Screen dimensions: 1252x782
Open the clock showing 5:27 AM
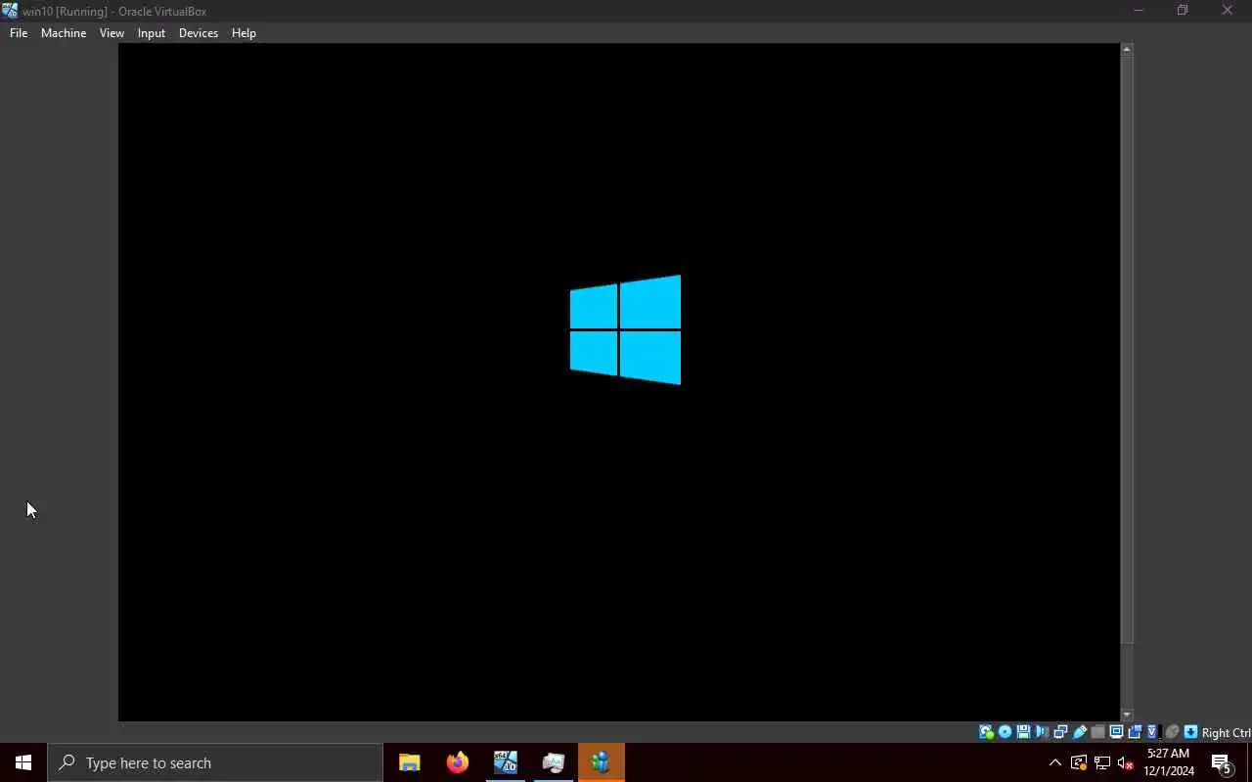(1169, 762)
